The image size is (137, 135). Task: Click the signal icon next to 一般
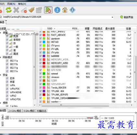click(11, 47)
